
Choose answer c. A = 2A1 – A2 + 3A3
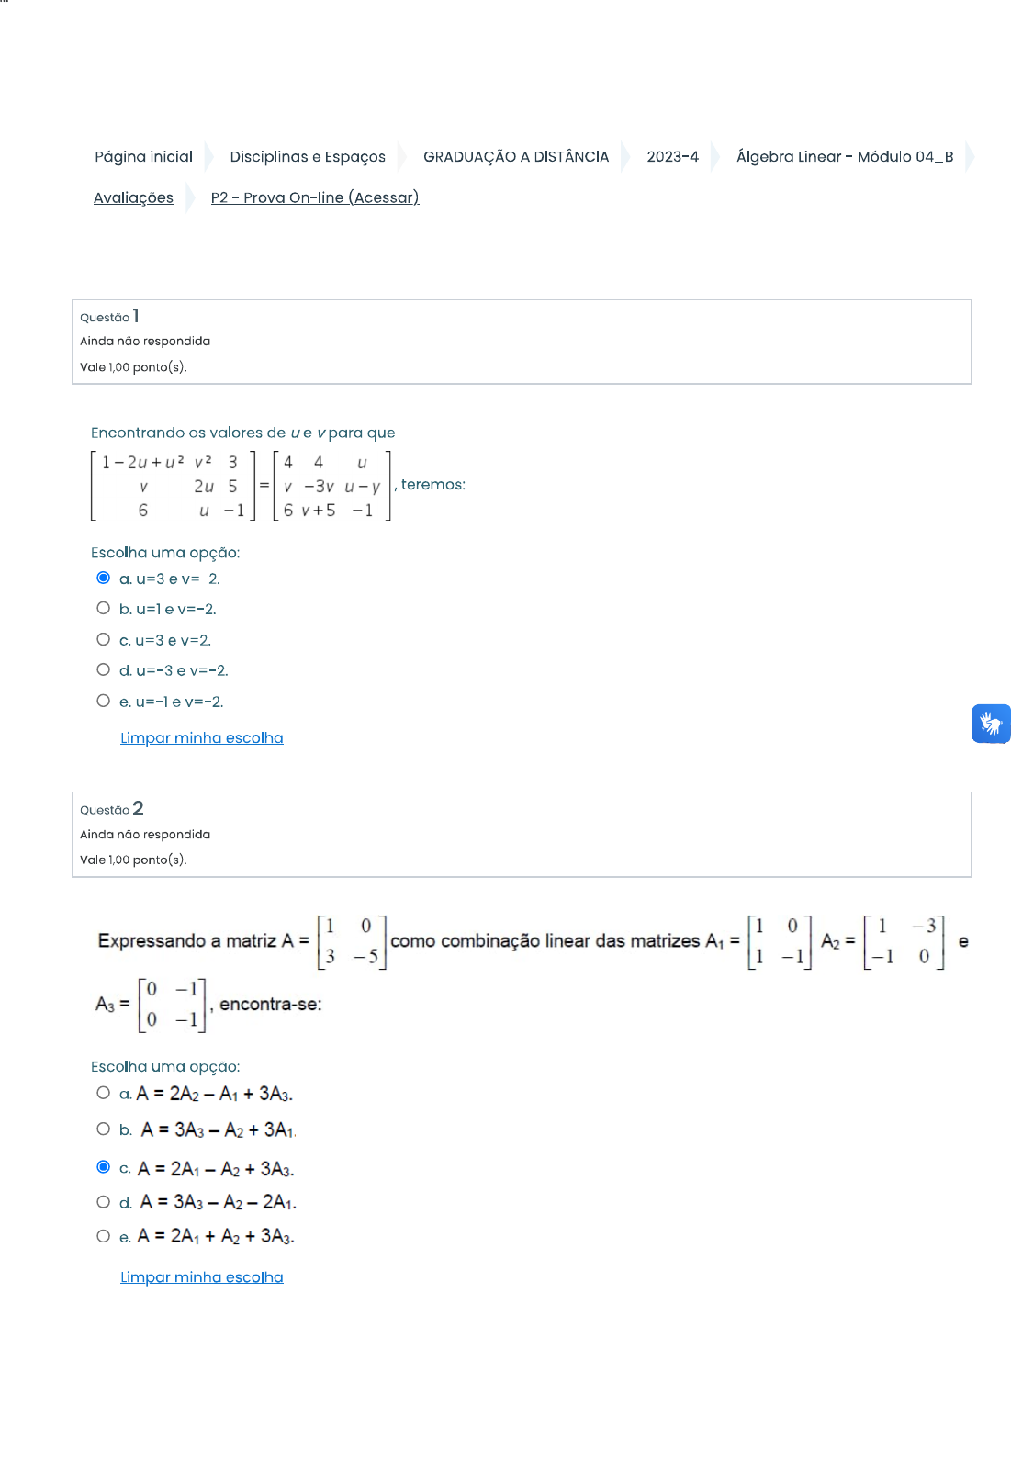104,1167
